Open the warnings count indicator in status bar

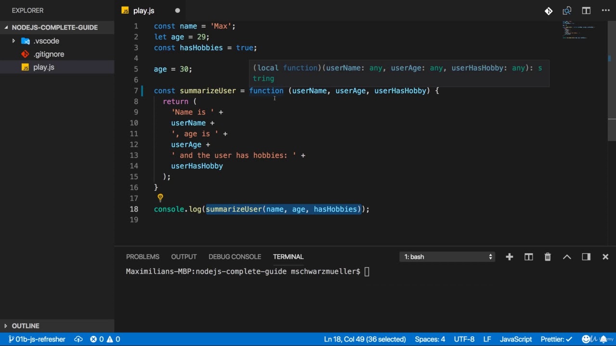click(x=114, y=339)
